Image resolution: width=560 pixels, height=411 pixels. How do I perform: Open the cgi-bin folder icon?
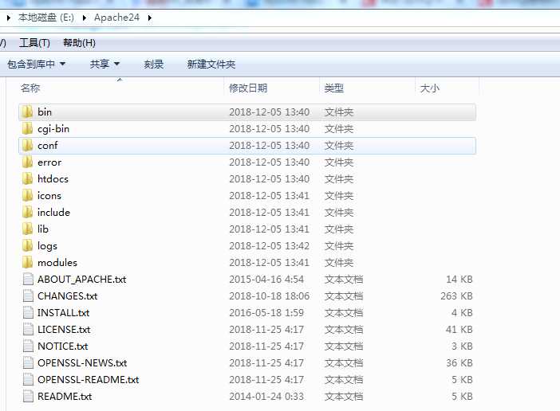point(27,129)
